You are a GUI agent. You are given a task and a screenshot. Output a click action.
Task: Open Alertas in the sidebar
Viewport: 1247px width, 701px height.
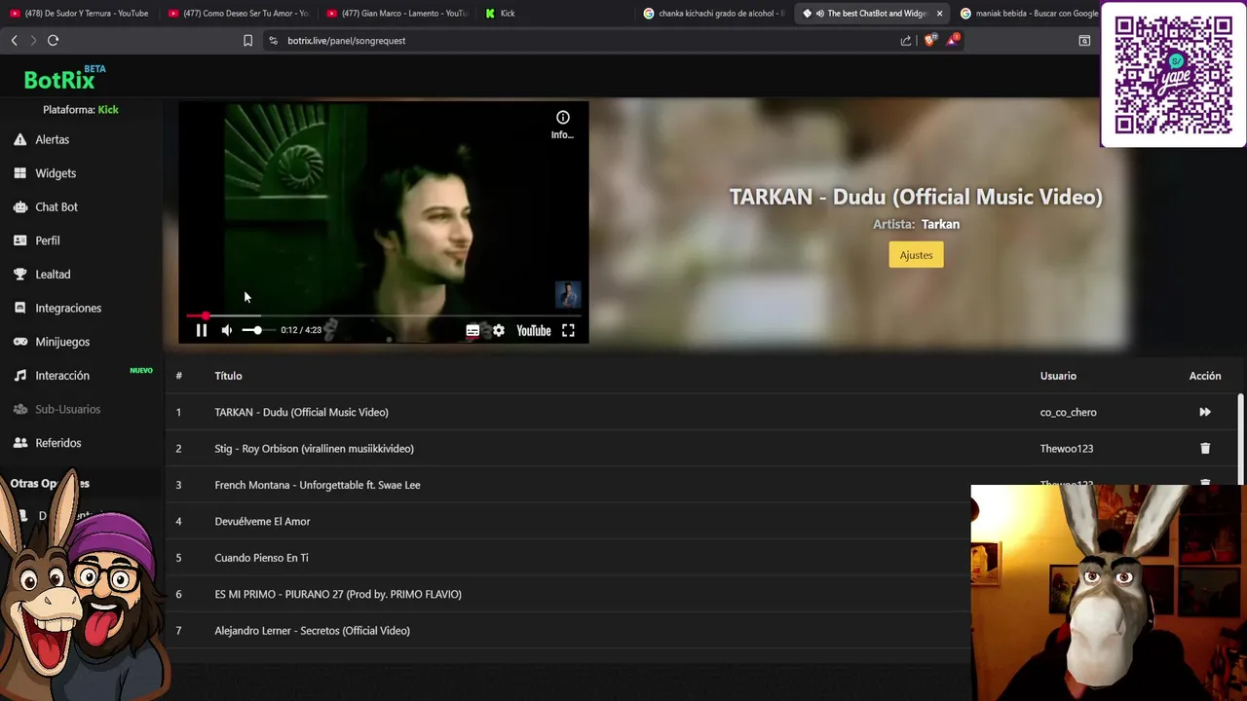point(53,139)
